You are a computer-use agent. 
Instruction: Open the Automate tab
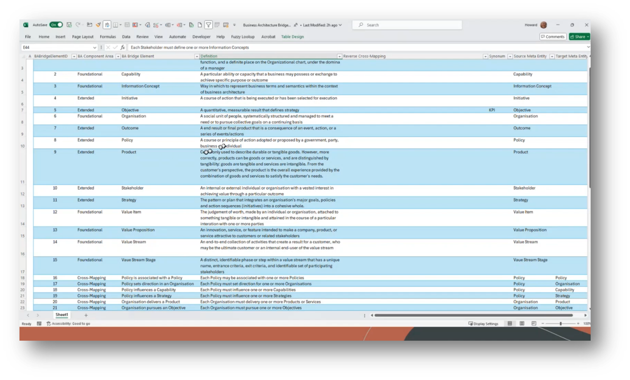(x=177, y=36)
